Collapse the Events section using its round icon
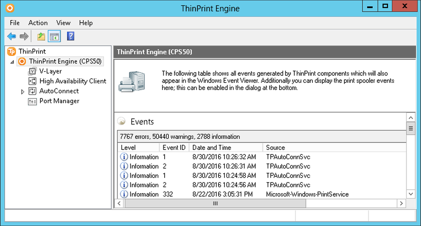The width and height of the screenshot is (421, 226). pyautogui.click(x=121, y=122)
